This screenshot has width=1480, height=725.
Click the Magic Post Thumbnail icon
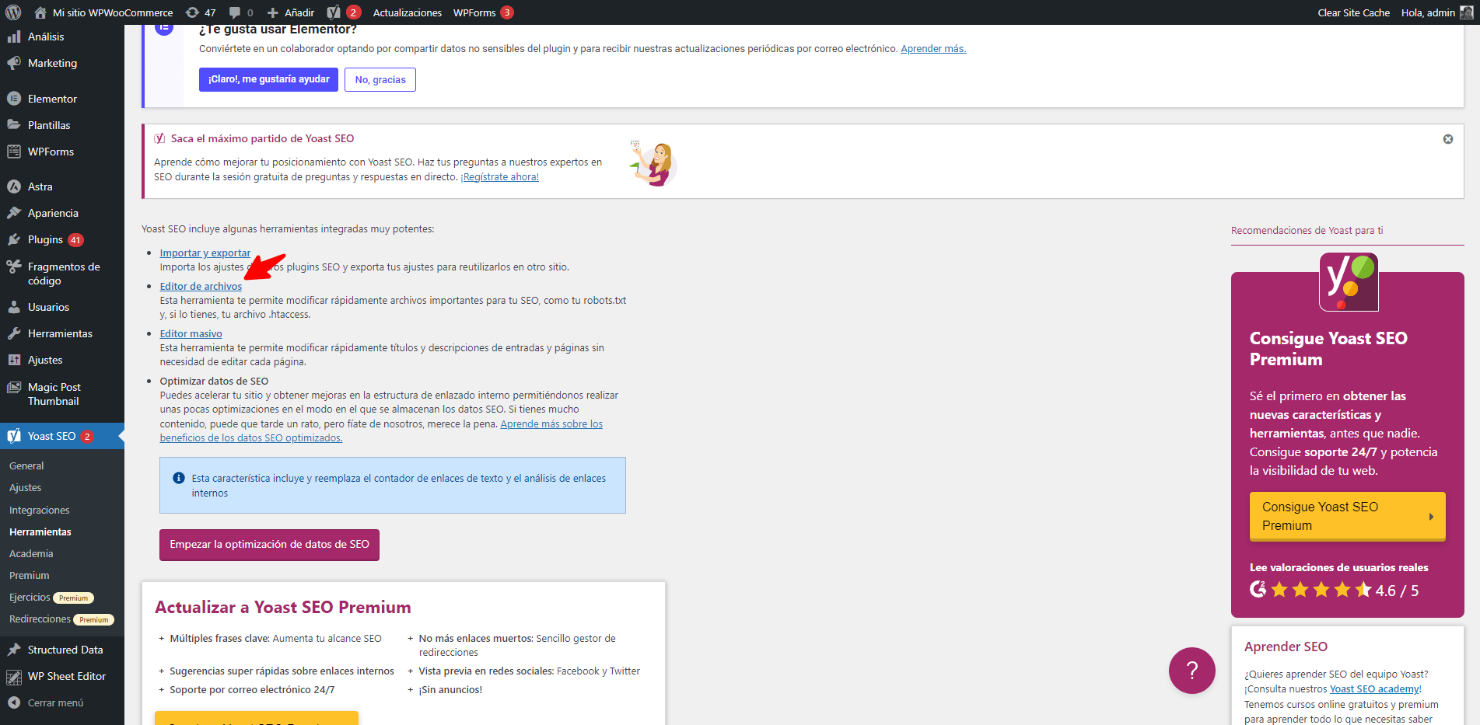pyautogui.click(x=14, y=387)
